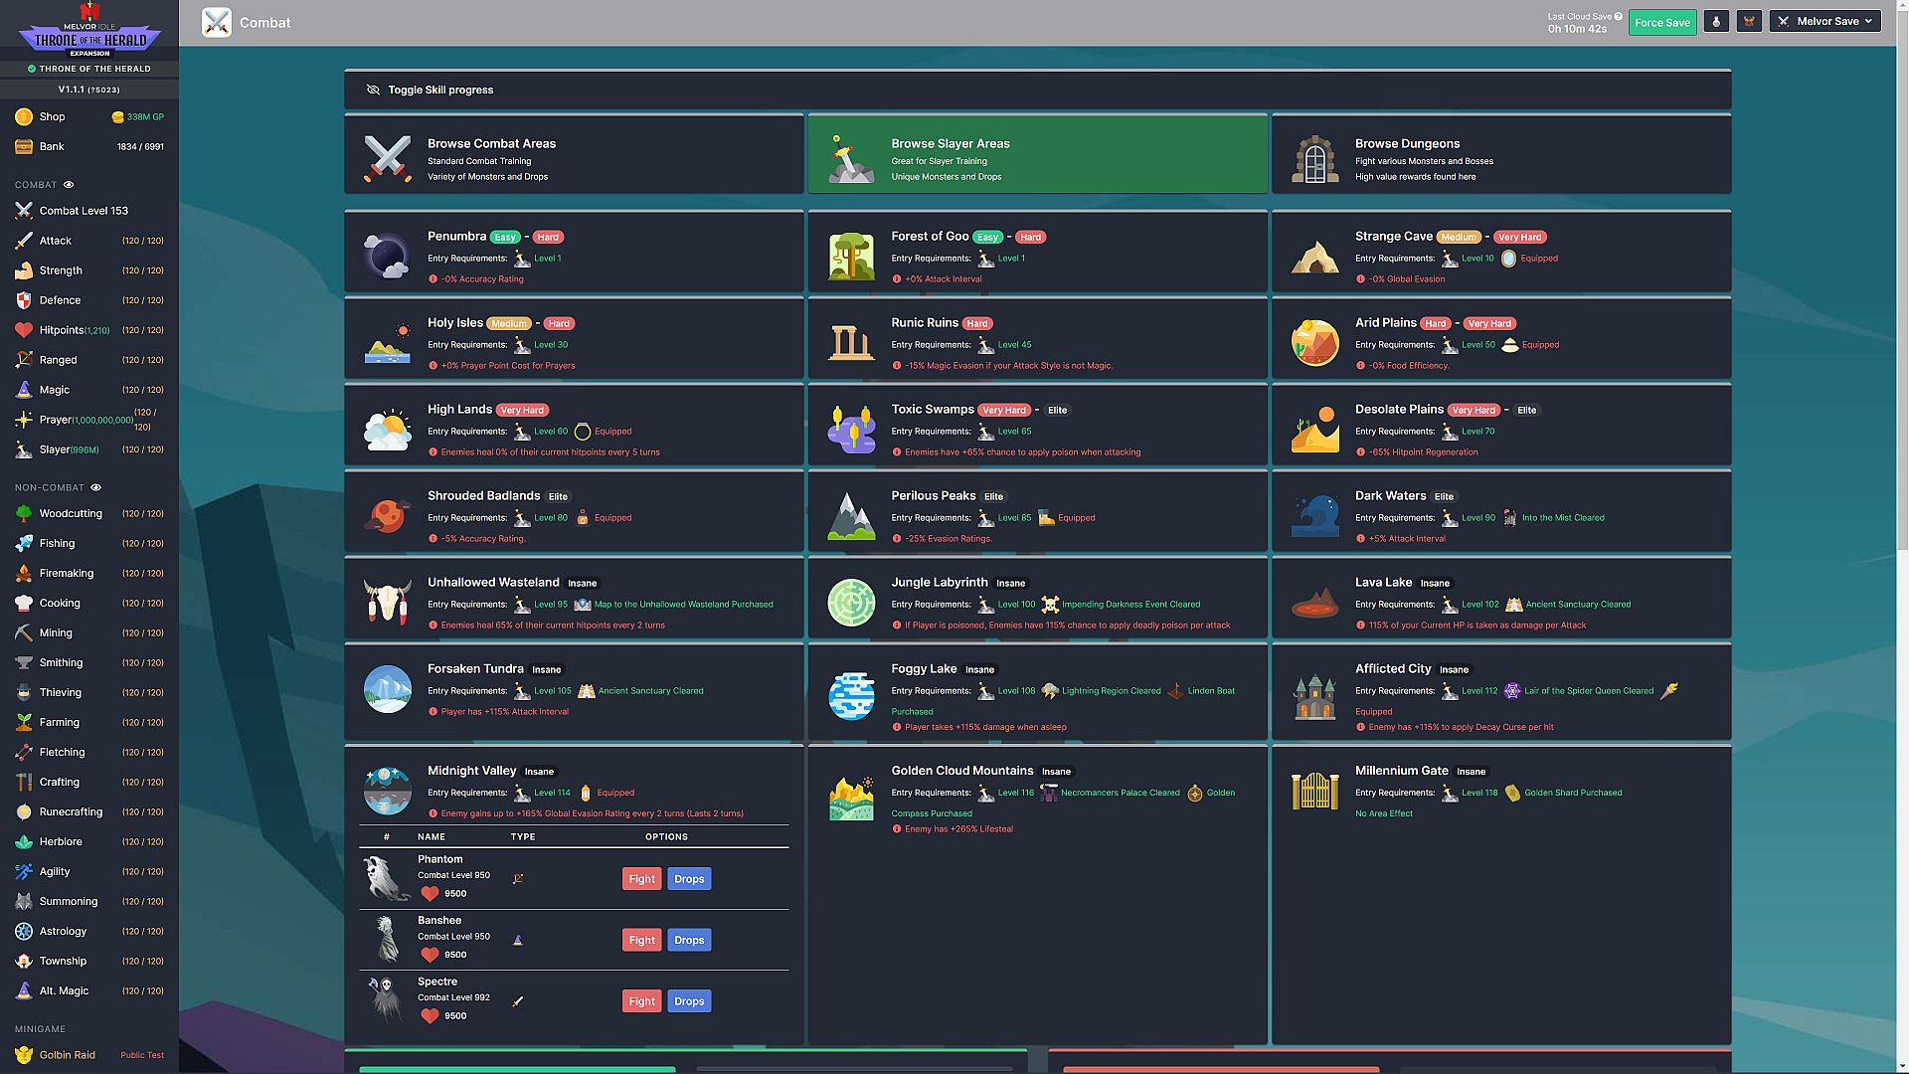The image size is (1909, 1074).
Task: Select the Hitpoints heart icon
Action: click(x=24, y=330)
